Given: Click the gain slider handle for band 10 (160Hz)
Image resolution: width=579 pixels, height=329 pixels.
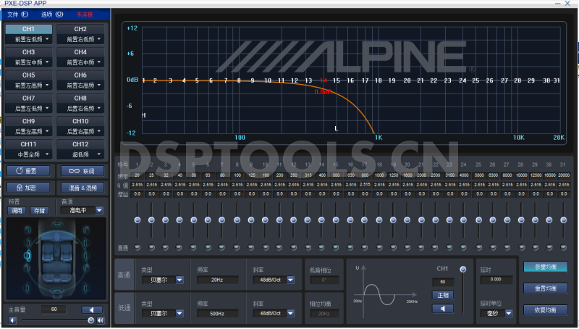Looking at the screenshot, I should tap(265, 220).
